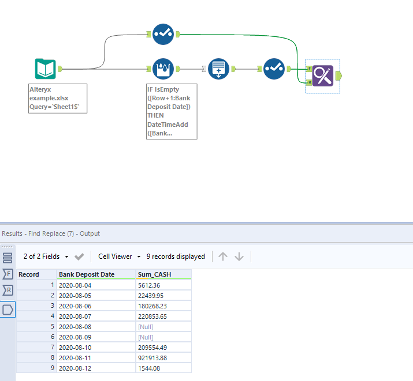Select record number 1 row header
The image size is (413, 381).
(x=36, y=285)
